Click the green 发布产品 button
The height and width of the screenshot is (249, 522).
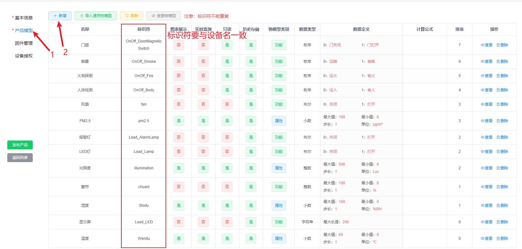[x=20, y=145]
